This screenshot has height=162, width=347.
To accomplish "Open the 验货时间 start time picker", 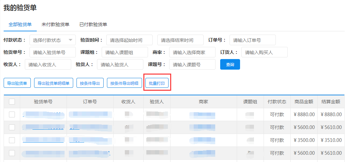I will pyautogui.click(x=129, y=40).
